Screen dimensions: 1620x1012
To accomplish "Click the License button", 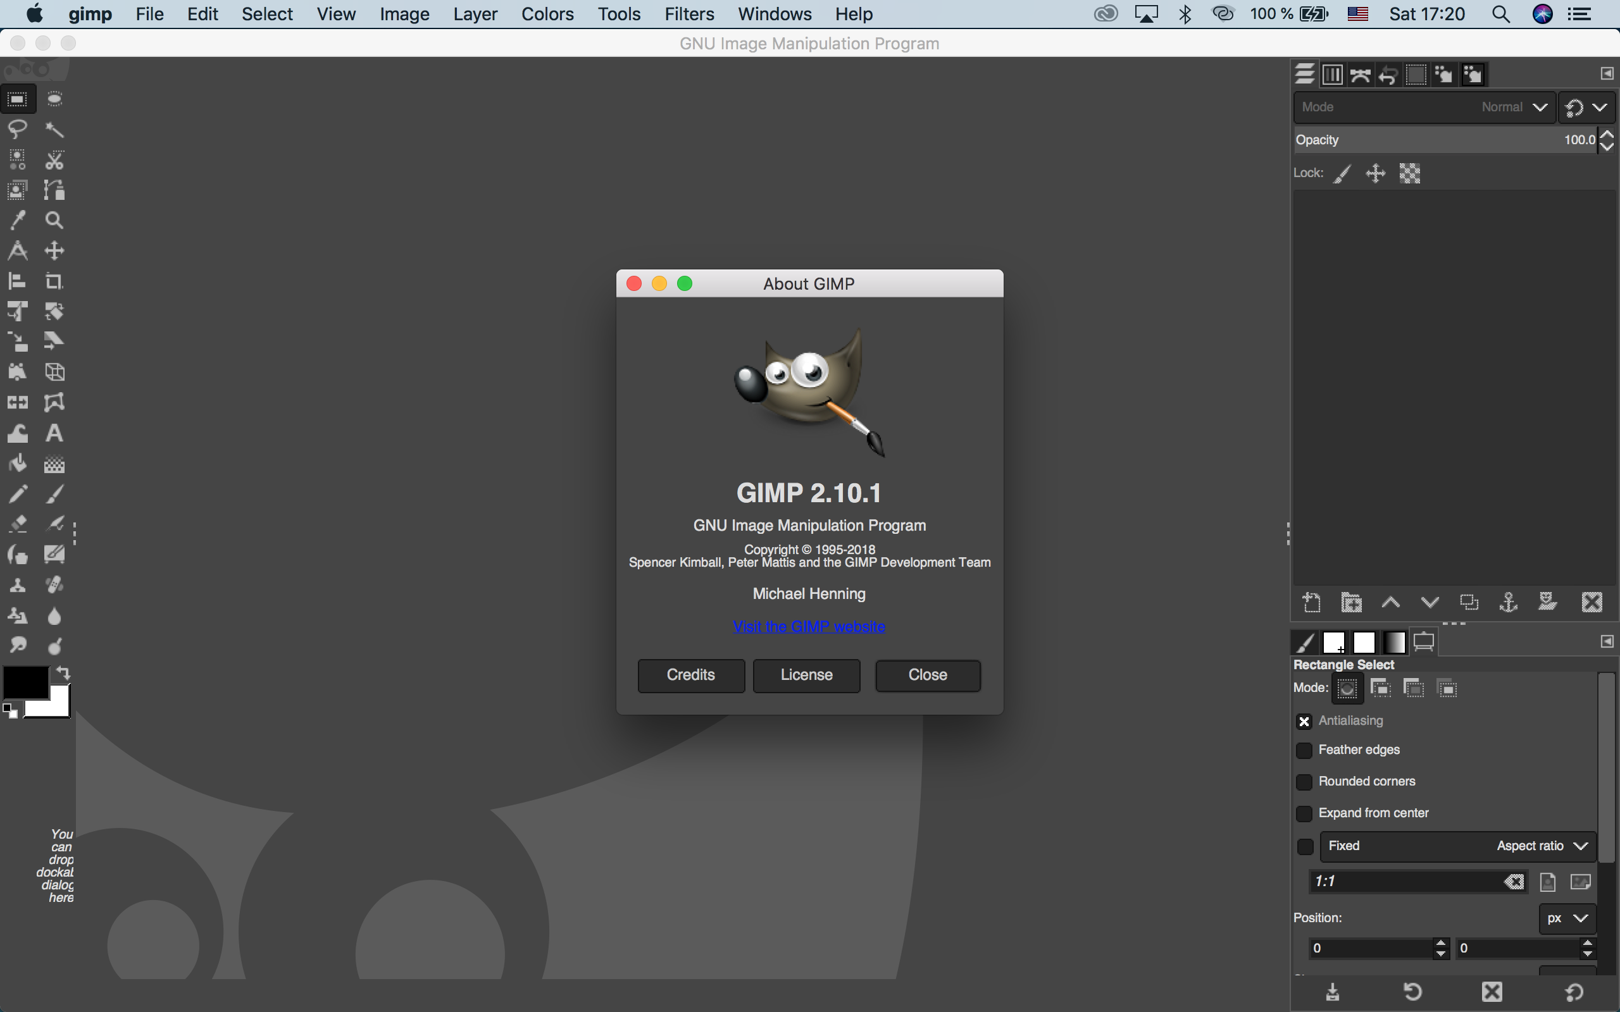I will click(x=806, y=676).
